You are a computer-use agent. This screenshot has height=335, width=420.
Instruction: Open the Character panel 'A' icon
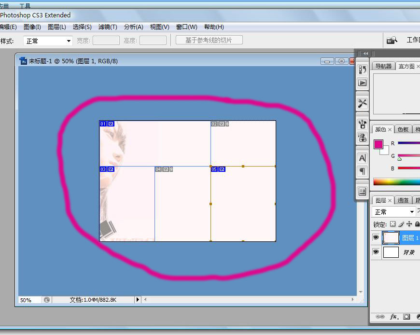tap(363, 158)
